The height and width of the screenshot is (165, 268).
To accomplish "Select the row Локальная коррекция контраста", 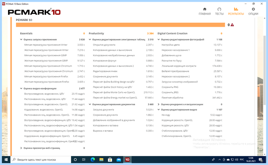I will (x=192, y=66).
